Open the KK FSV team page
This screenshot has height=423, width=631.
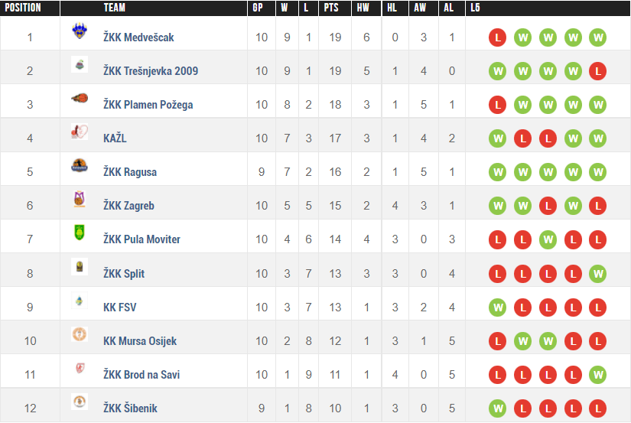click(x=119, y=307)
